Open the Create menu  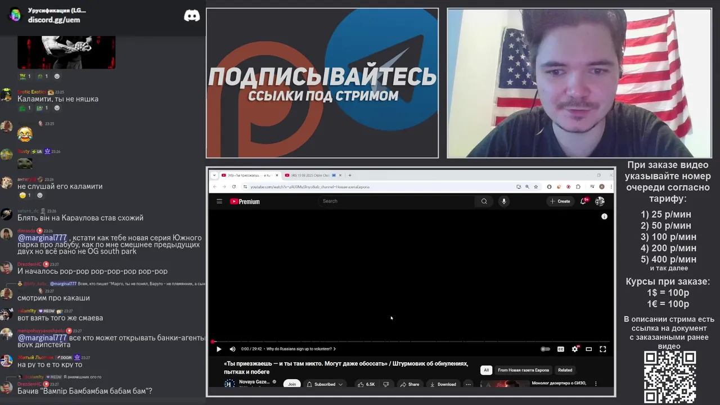point(560,201)
